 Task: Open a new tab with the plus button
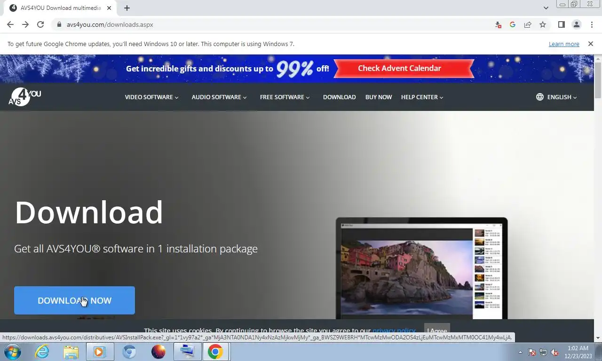pyautogui.click(x=127, y=8)
